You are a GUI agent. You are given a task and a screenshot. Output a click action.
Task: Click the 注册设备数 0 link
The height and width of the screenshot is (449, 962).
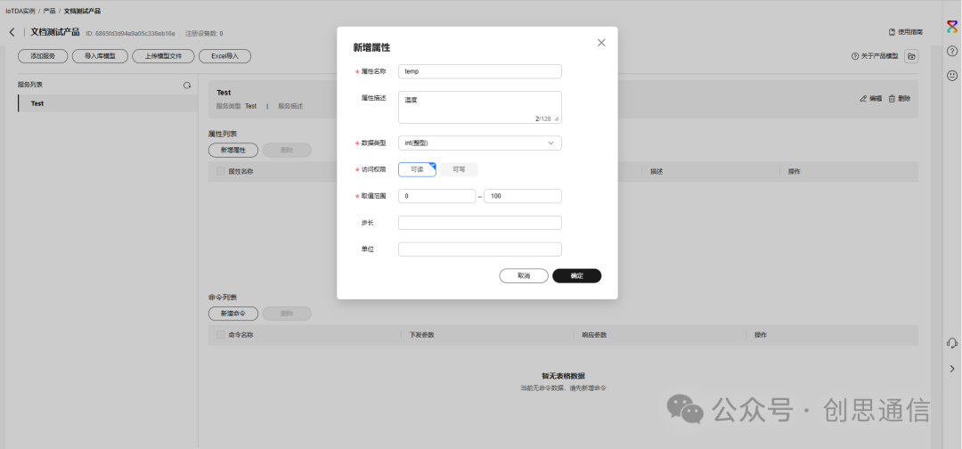tap(221, 33)
